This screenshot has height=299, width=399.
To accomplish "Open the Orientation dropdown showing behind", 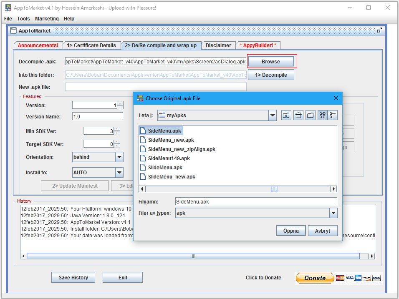I will tap(119, 157).
